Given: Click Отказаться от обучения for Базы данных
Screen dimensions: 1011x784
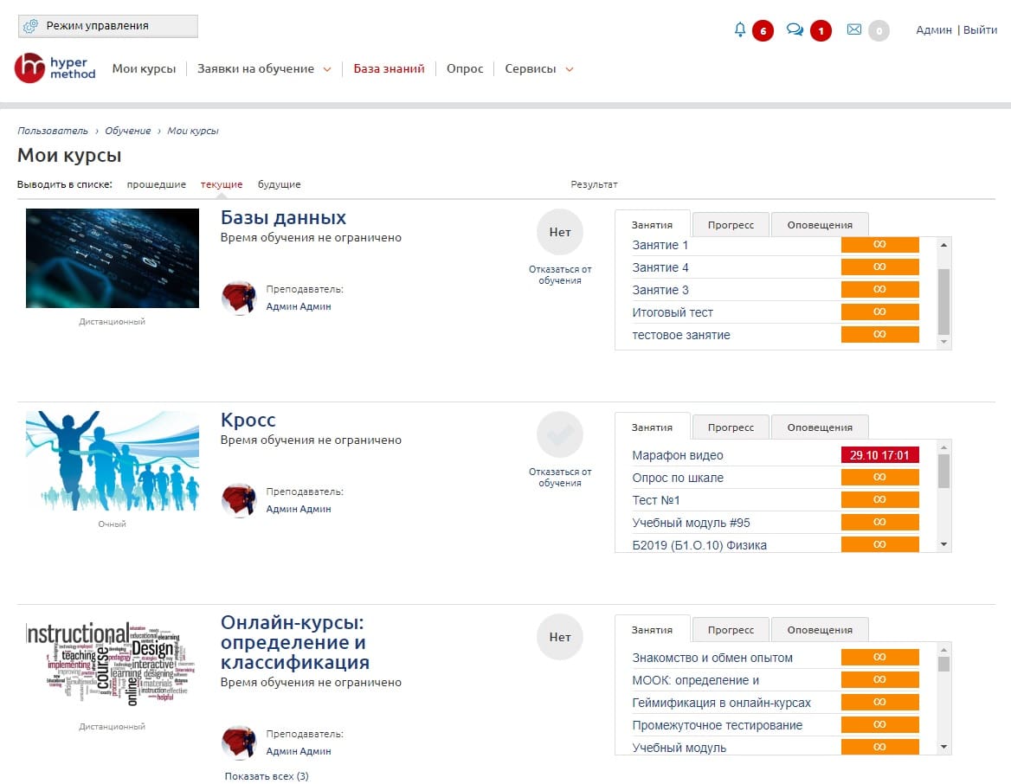Looking at the screenshot, I should pyautogui.click(x=560, y=274).
